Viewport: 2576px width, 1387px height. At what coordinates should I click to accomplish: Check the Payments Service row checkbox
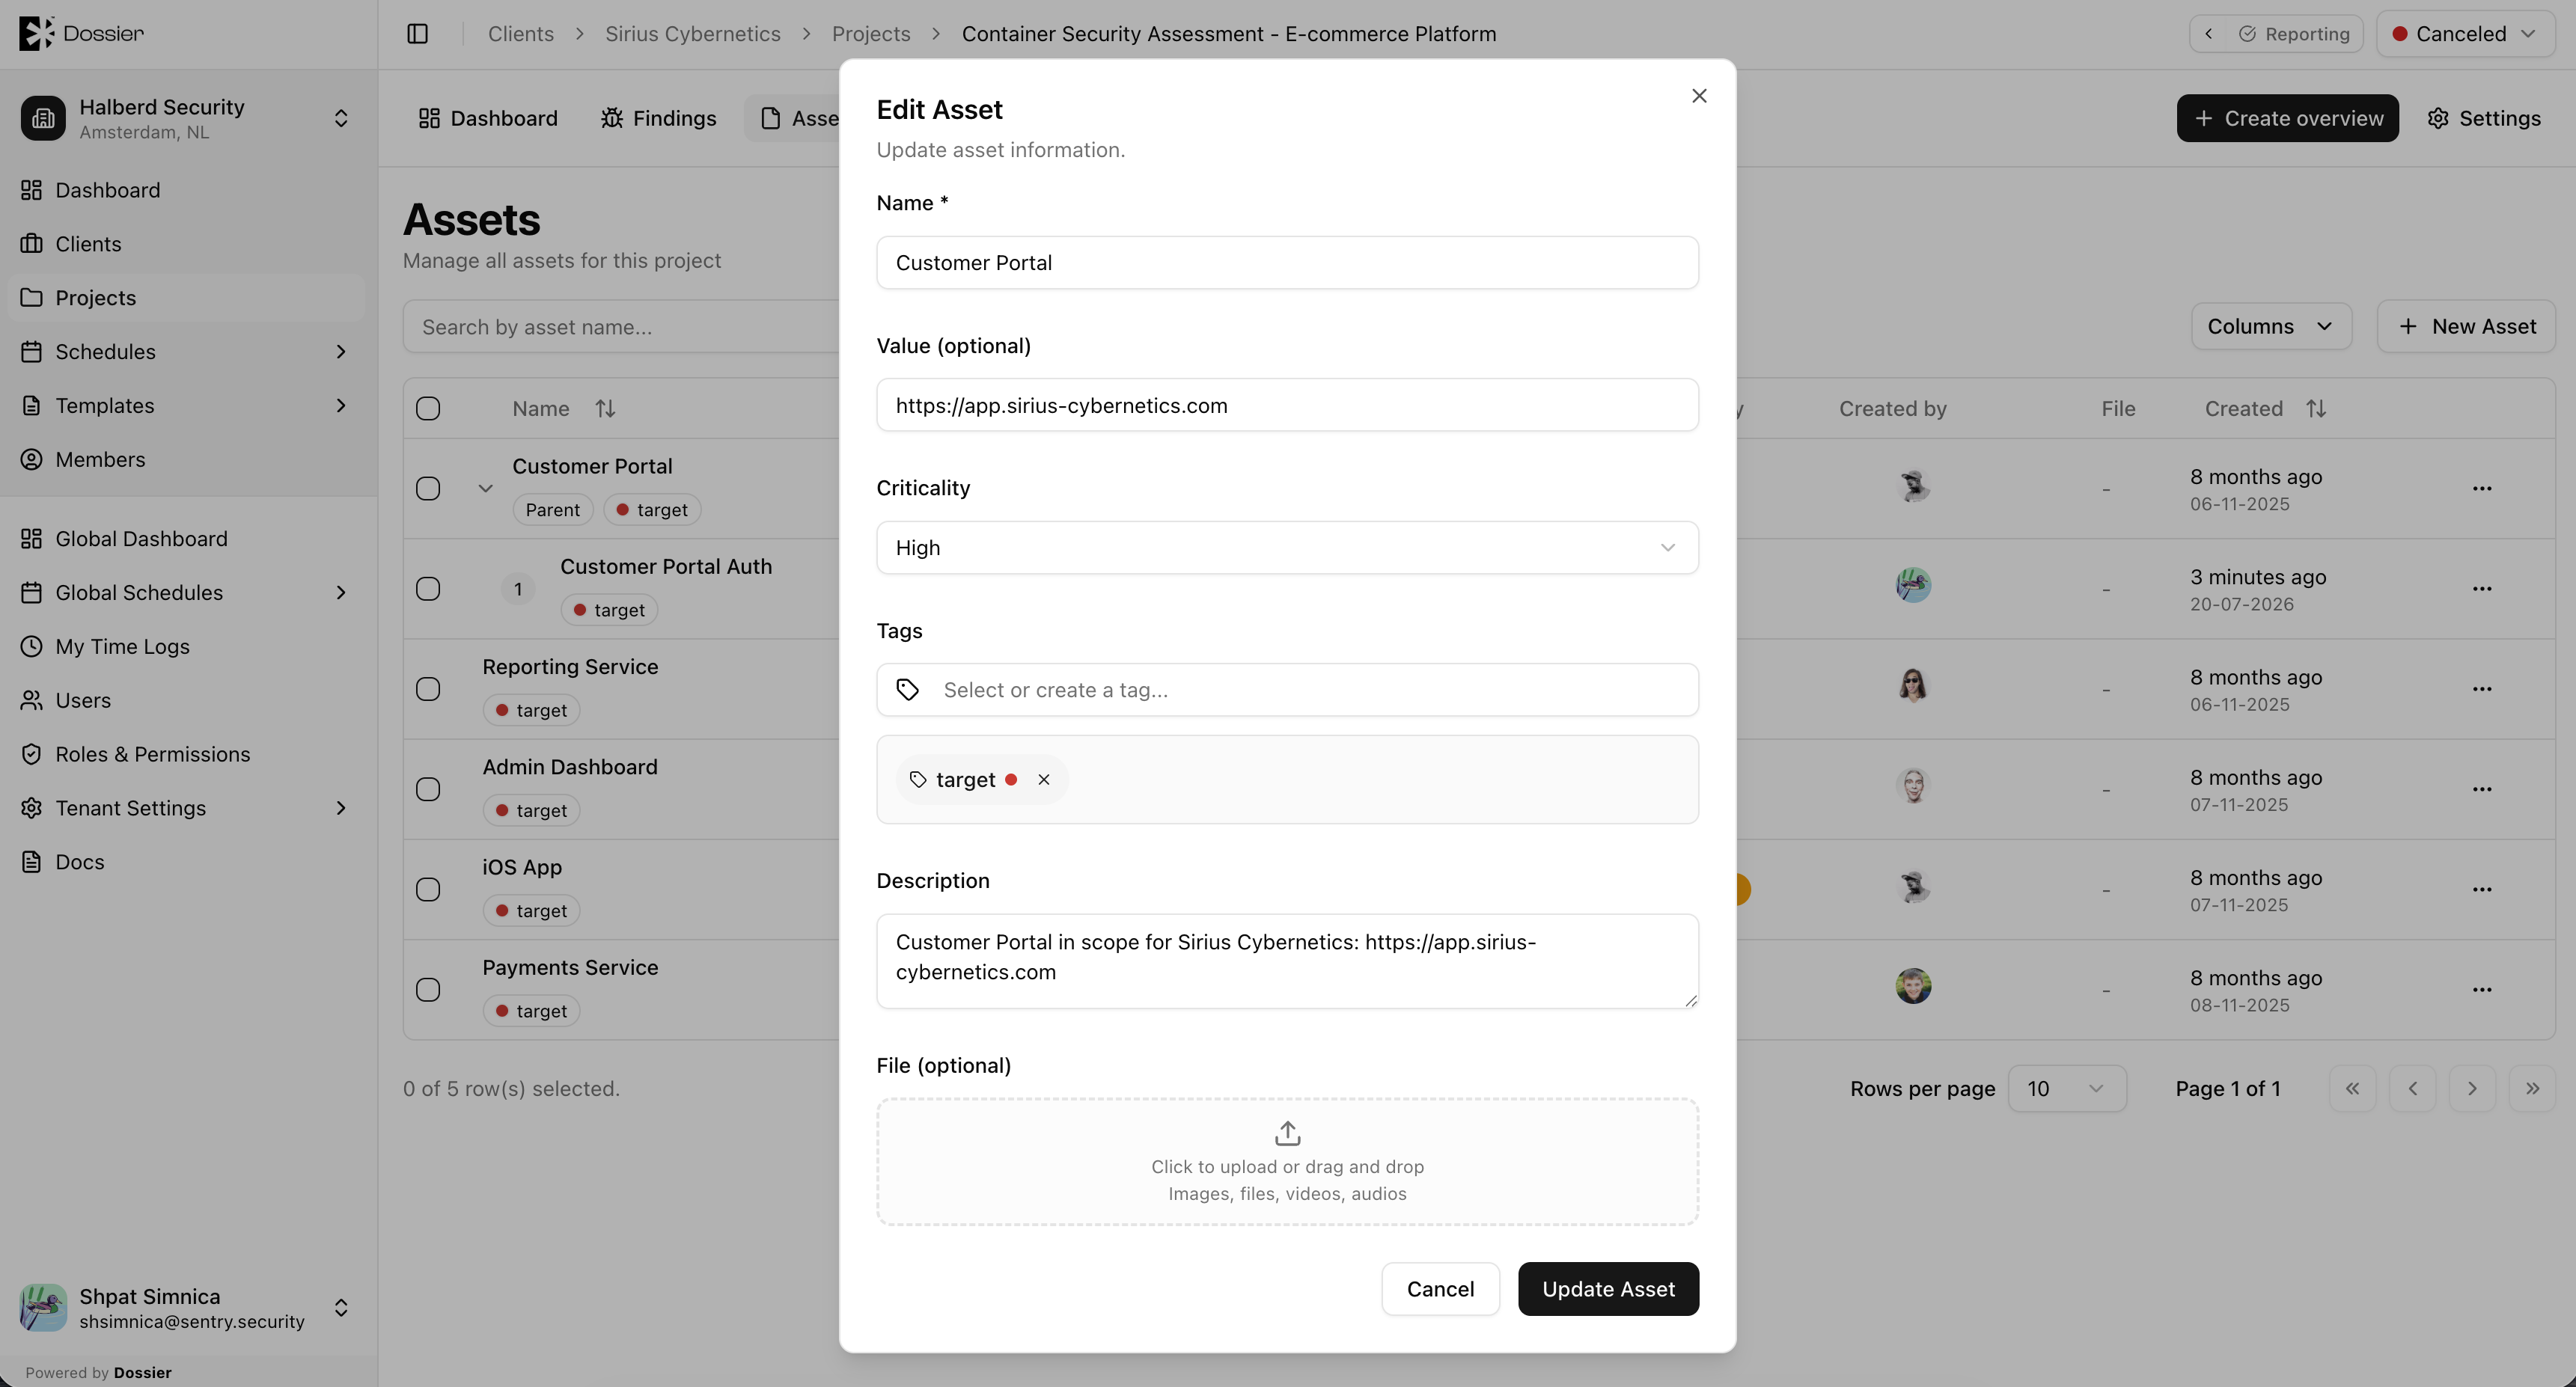(x=428, y=989)
